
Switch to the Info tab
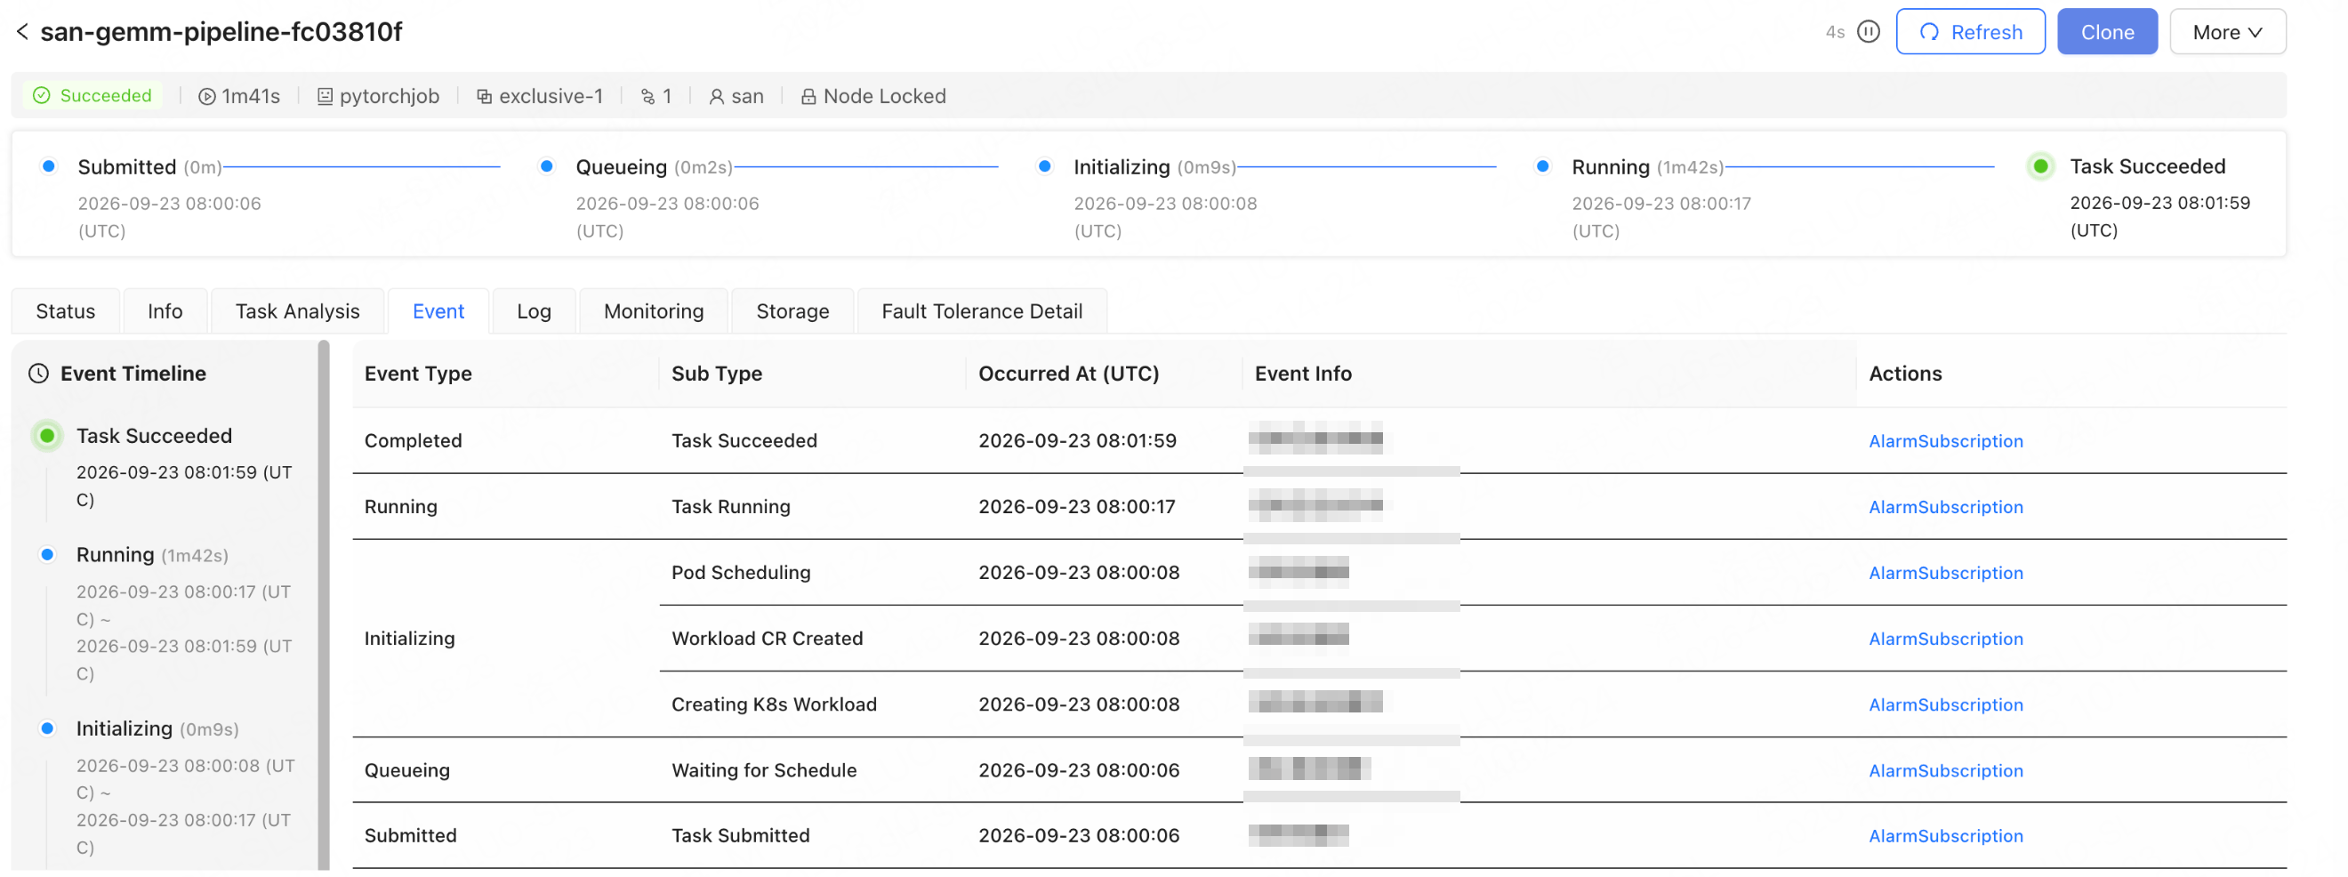165,312
